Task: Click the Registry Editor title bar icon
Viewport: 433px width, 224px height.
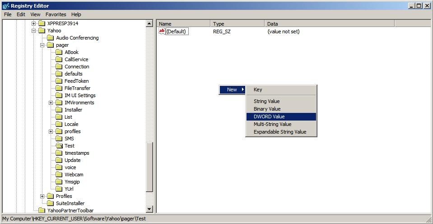Action: click(x=5, y=6)
